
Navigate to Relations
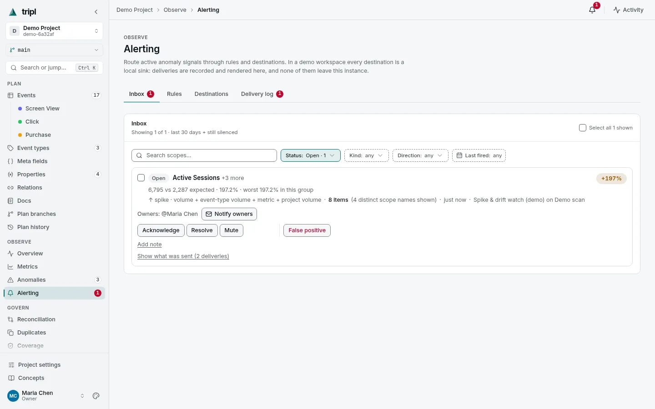pyautogui.click(x=55, y=188)
